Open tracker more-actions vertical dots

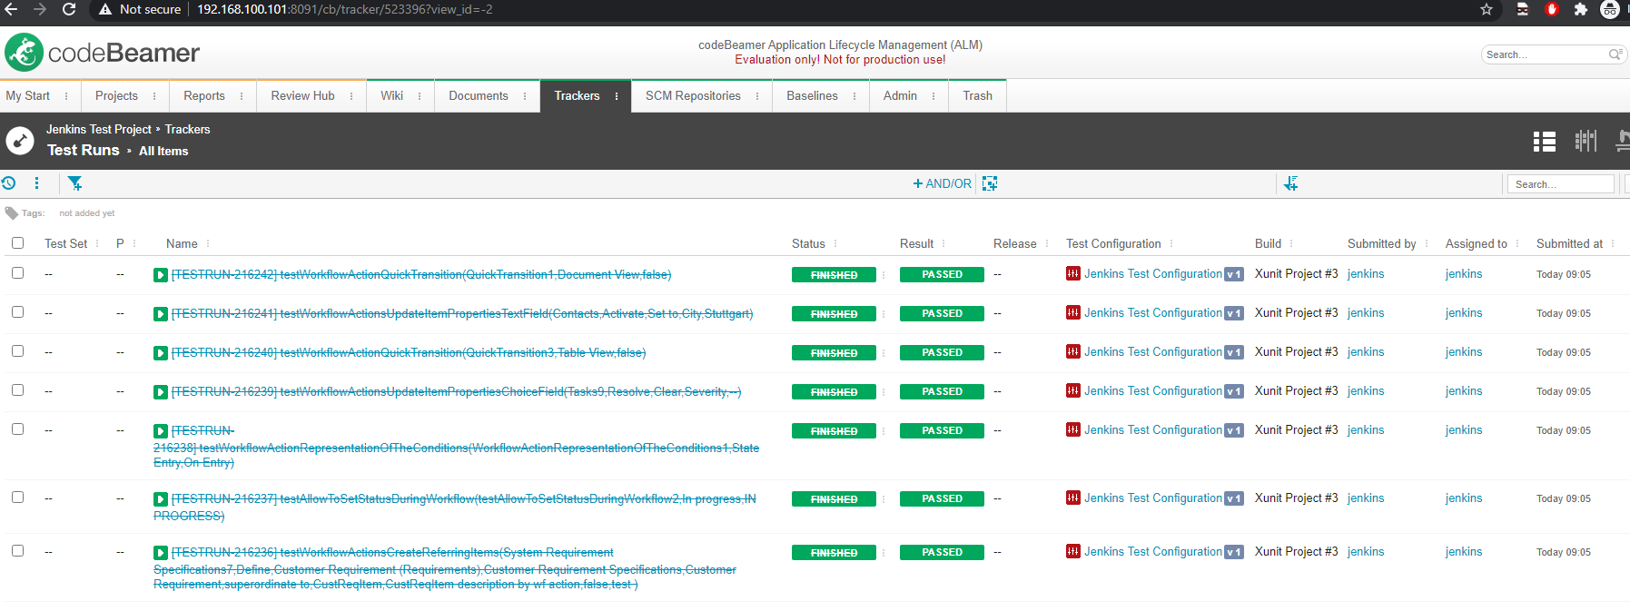point(36,183)
